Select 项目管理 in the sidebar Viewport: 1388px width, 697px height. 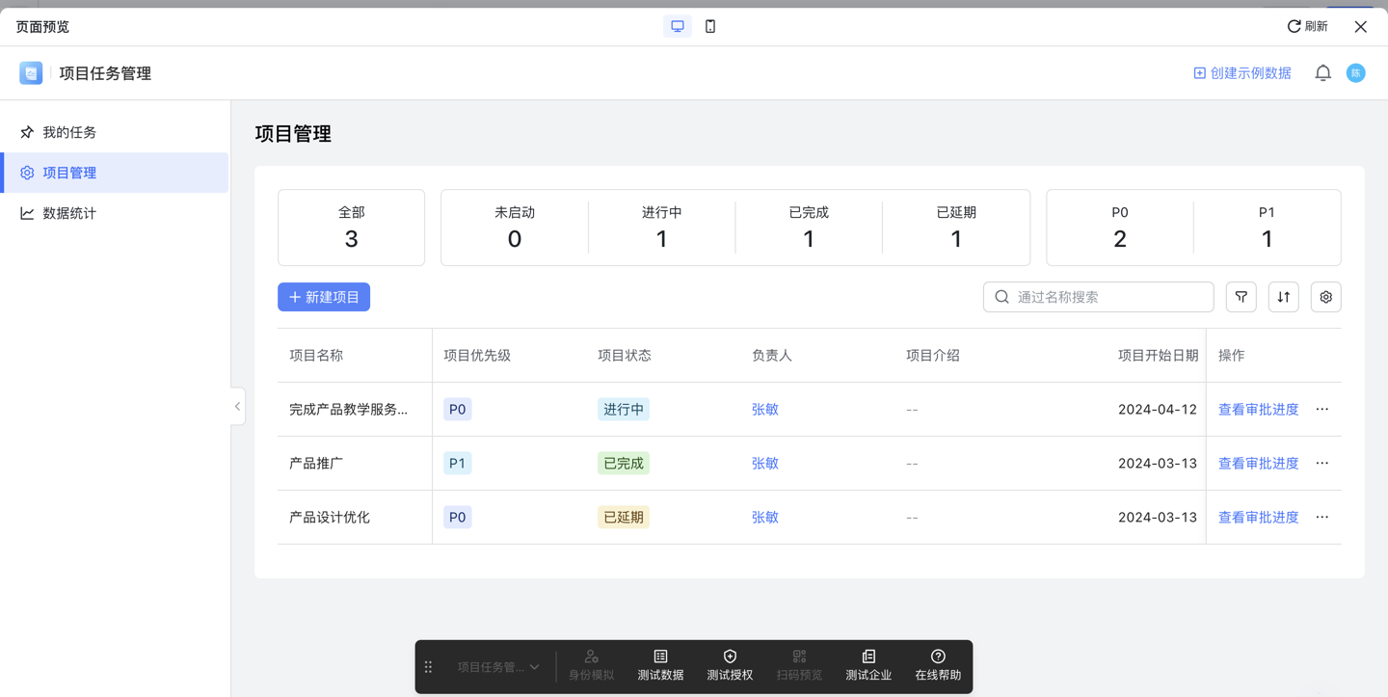115,173
